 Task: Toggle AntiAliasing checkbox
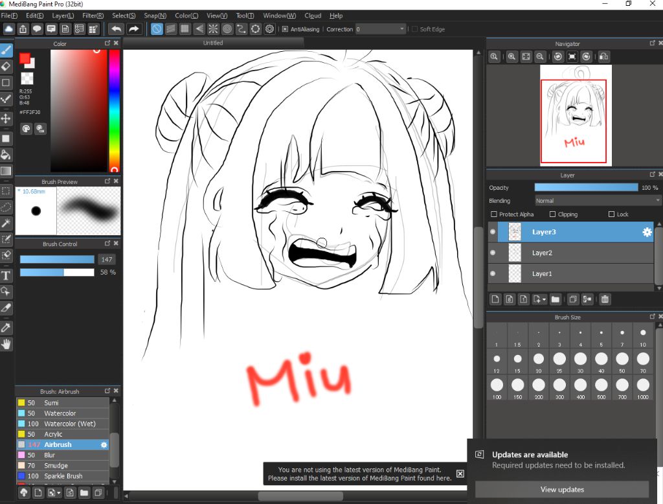285,29
